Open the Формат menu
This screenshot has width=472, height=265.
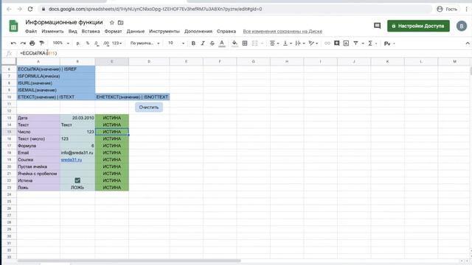(113, 31)
